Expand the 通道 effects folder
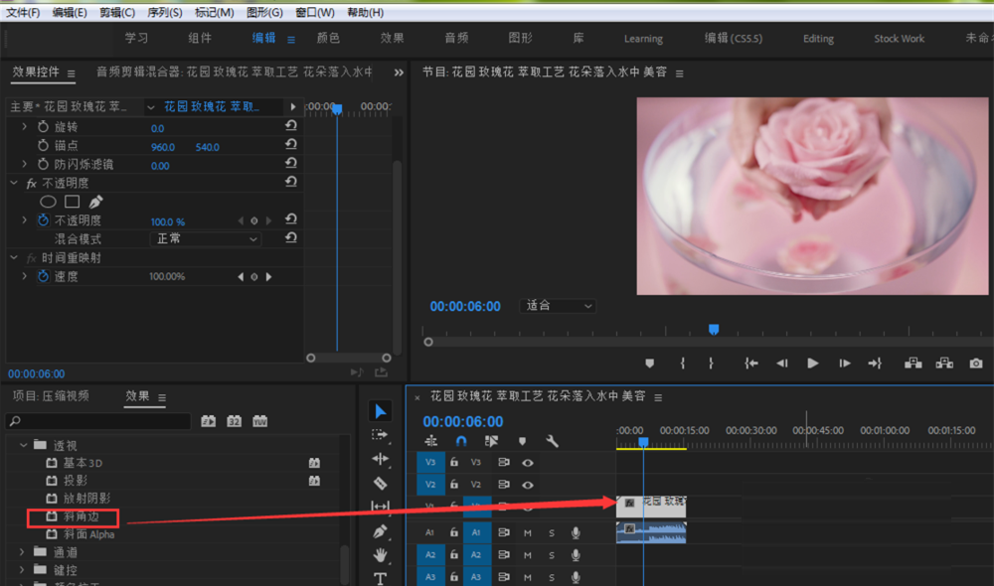Image resolution: width=994 pixels, height=586 pixels. [x=23, y=552]
